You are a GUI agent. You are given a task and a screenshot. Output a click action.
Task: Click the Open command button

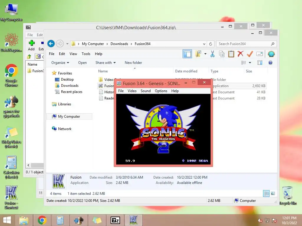83,63
